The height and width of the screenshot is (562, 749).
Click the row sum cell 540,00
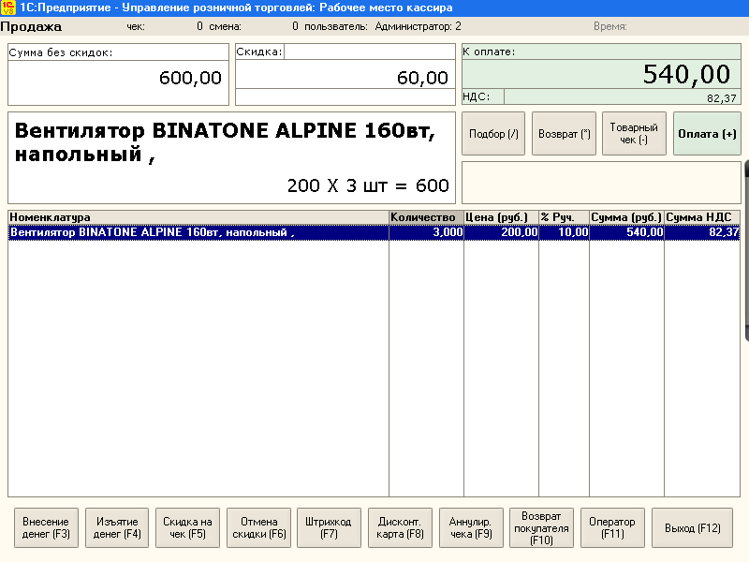coord(626,232)
